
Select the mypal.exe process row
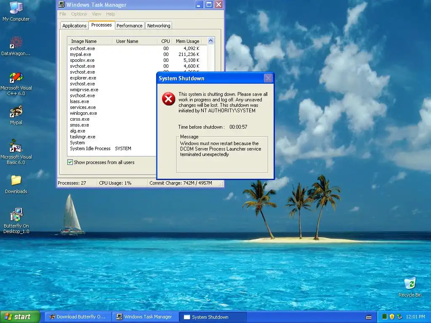coord(137,54)
